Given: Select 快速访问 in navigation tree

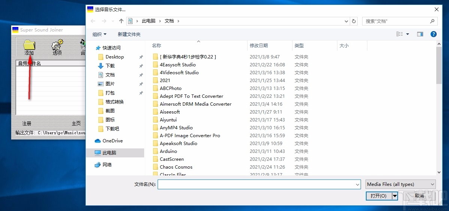Looking at the screenshot, I should [112, 48].
